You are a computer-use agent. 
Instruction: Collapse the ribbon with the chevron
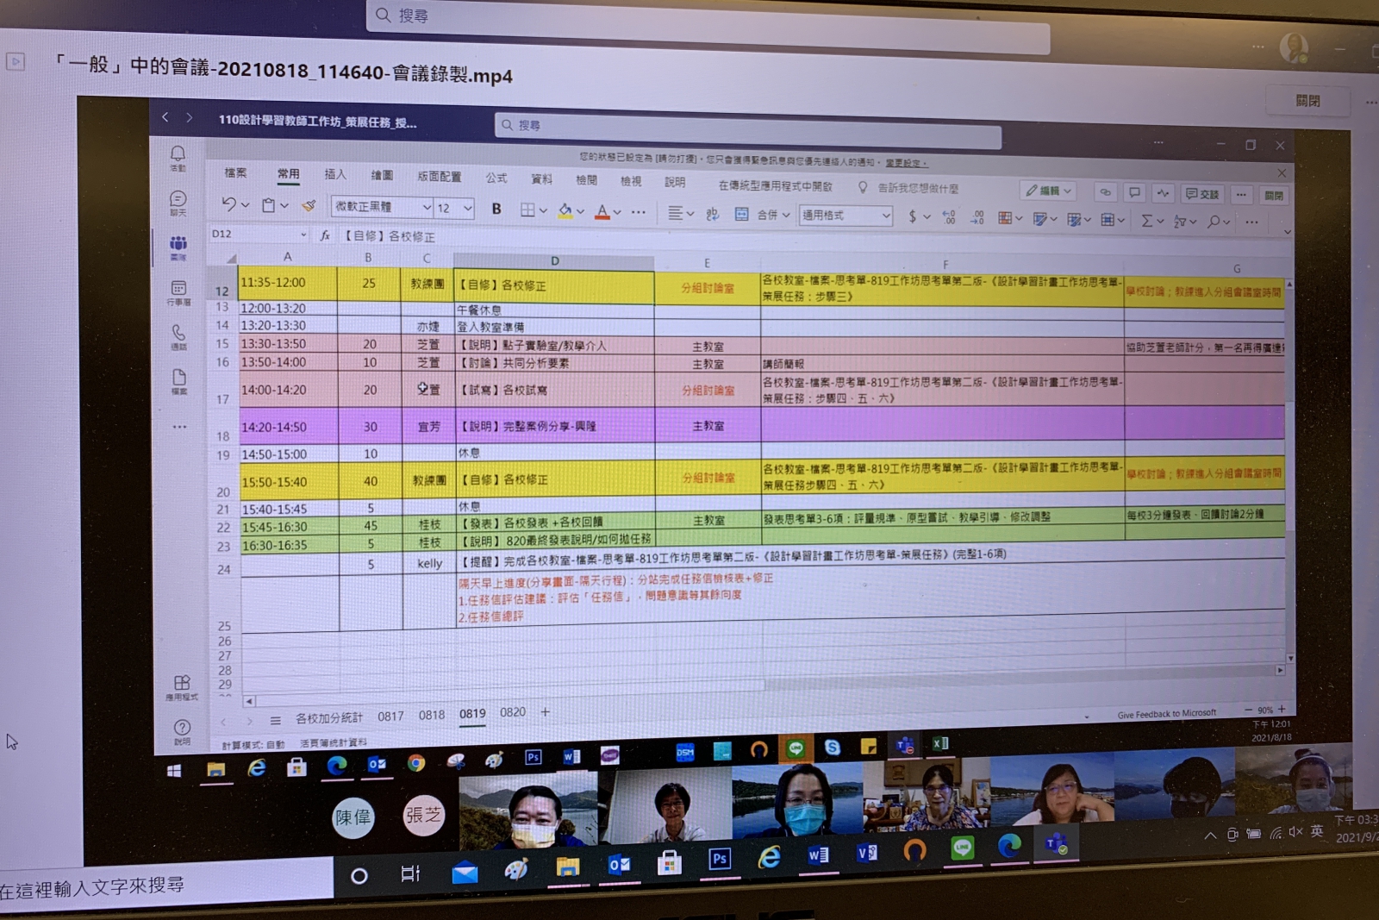click(x=1287, y=231)
